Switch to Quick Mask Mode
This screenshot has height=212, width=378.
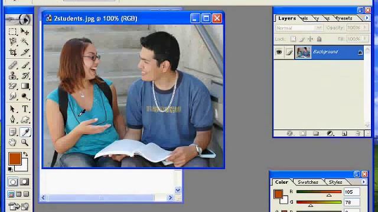25,182
